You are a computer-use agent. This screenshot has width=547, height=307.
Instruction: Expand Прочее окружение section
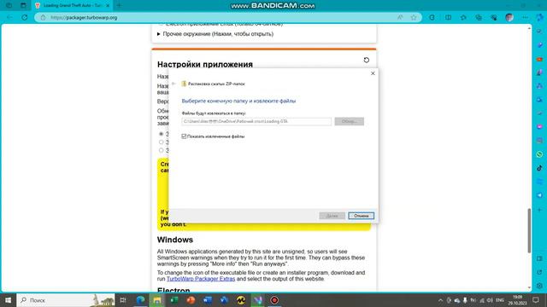point(215,34)
